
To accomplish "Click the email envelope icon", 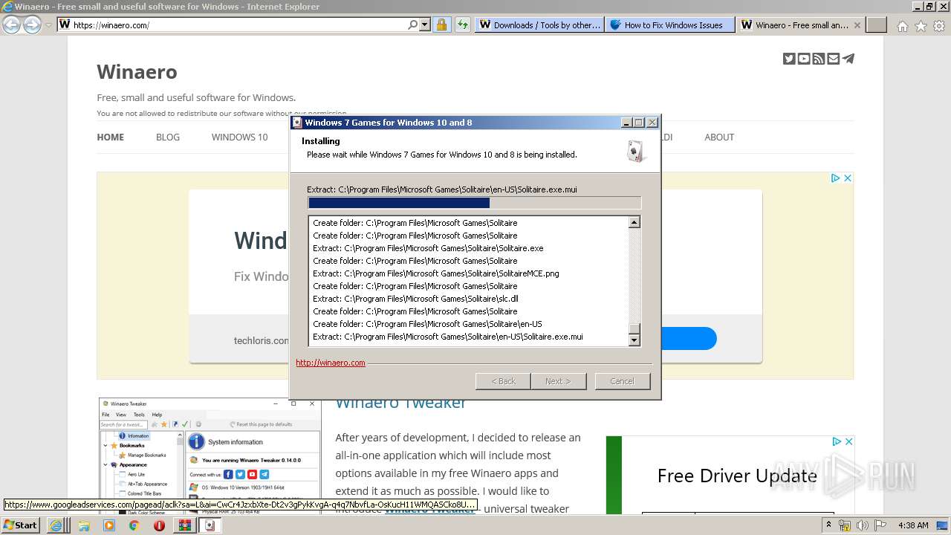I will pos(834,59).
